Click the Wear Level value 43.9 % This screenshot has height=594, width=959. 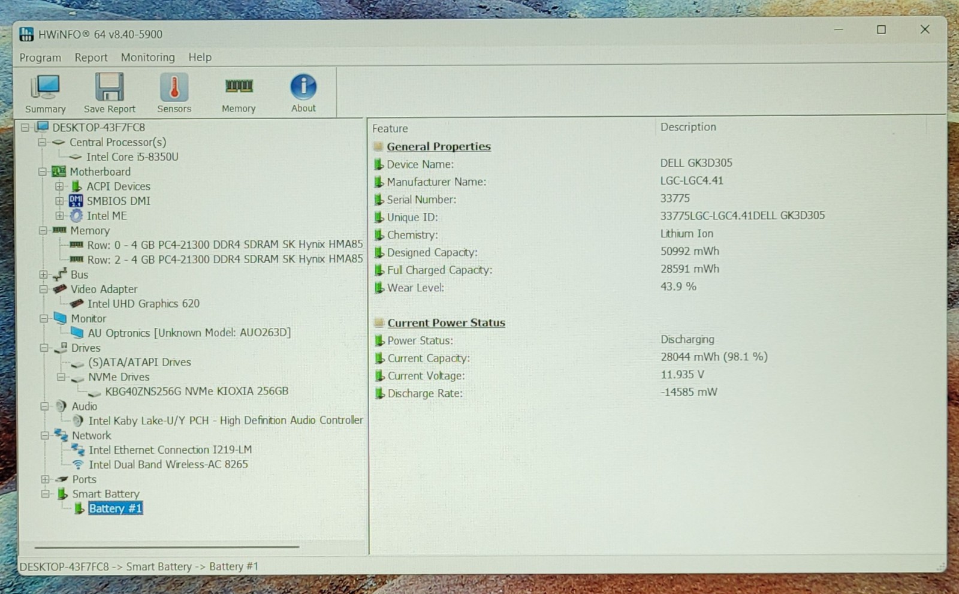pyautogui.click(x=678, y=287)
